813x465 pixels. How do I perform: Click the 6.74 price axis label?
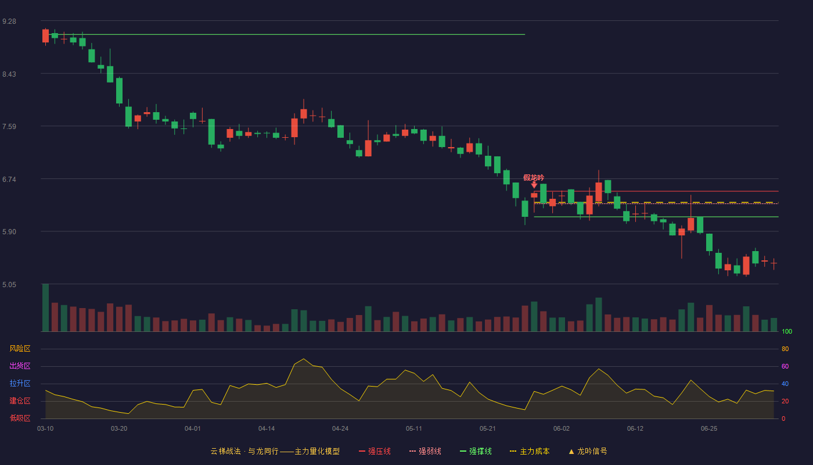pyautogui.click(x=9, y=180)
